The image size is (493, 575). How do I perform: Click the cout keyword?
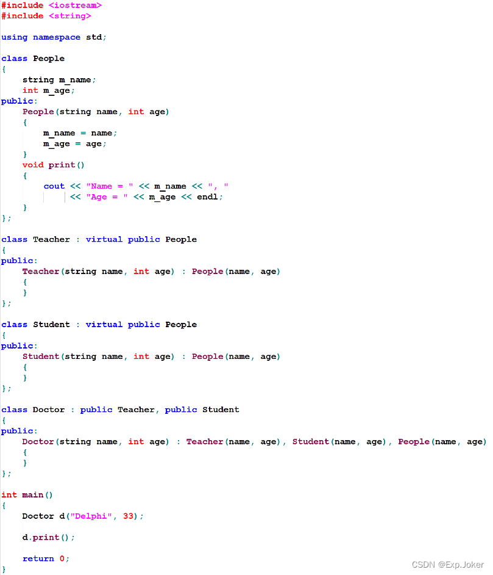coord(54,186)
